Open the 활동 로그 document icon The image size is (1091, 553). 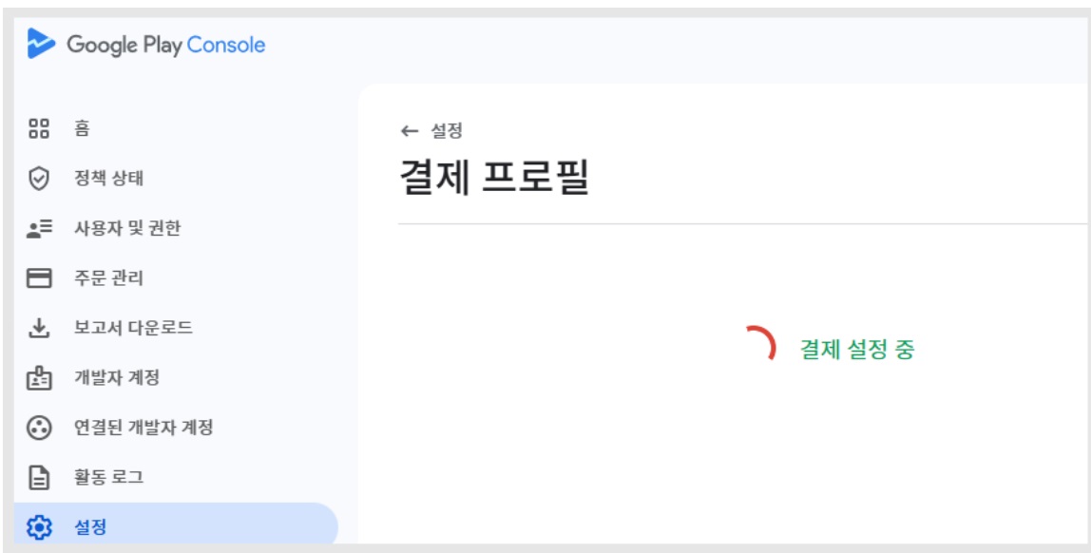39,478
